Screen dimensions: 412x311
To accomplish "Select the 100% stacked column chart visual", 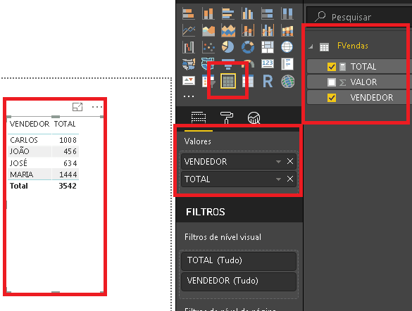I will coord(287,13).
